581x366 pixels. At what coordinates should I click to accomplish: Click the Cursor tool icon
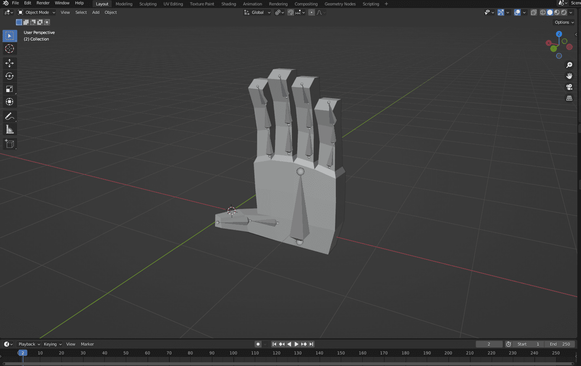pos(10,49)
